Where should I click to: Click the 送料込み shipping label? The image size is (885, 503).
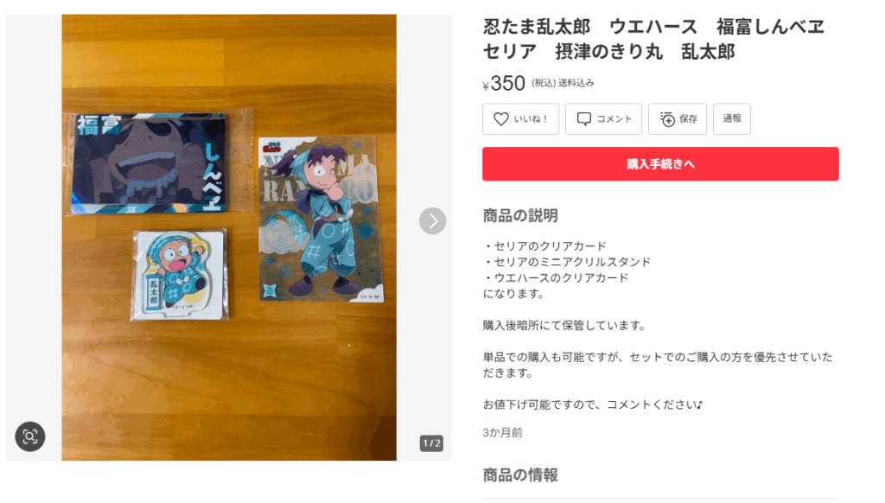click(x=576, y=83)
